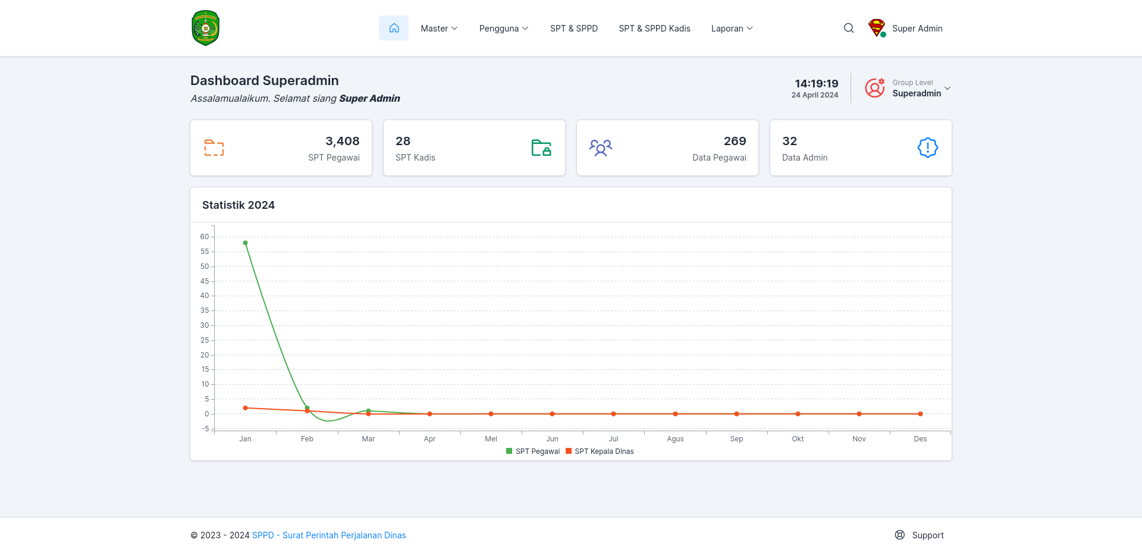Image resolution: width=1142 pixels, height=552 pixels.
Task: Expand the Master dropdown menu
Action: 439,29
